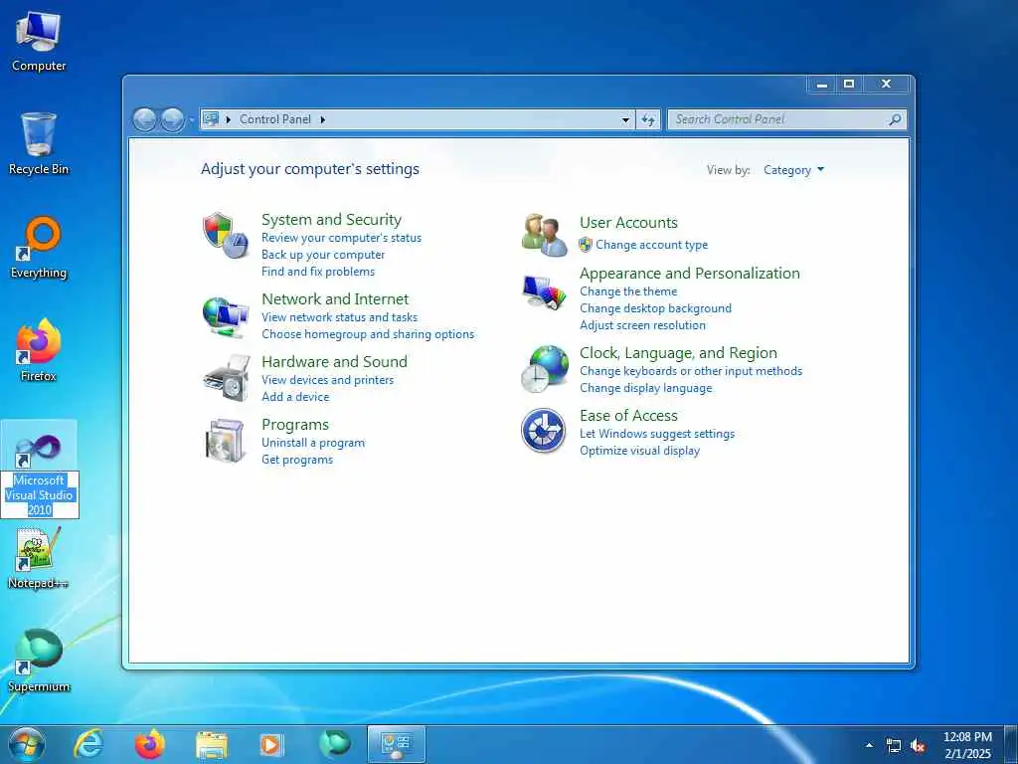This screenshot has height=764, width=1018.
Task: Click Find and fix problems
Action: coord(318,272)
